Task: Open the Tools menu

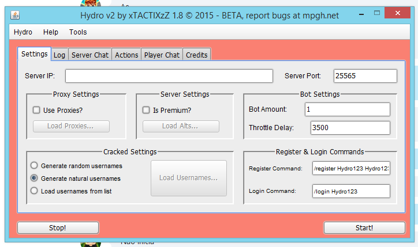Action: coord(78,32)
